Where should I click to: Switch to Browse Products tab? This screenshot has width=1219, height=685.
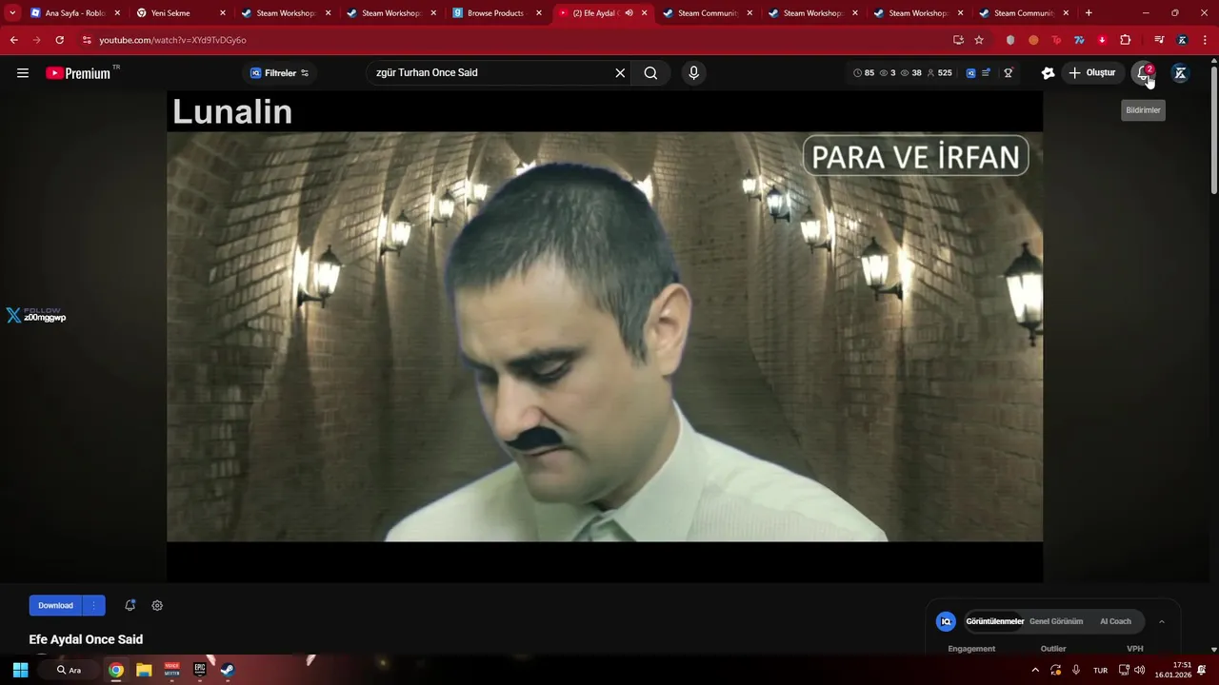495,13
